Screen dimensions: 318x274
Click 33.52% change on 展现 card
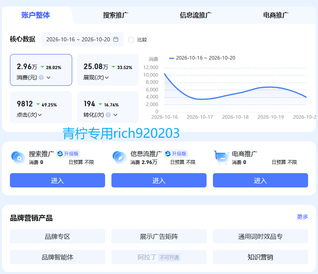[125, 68]
